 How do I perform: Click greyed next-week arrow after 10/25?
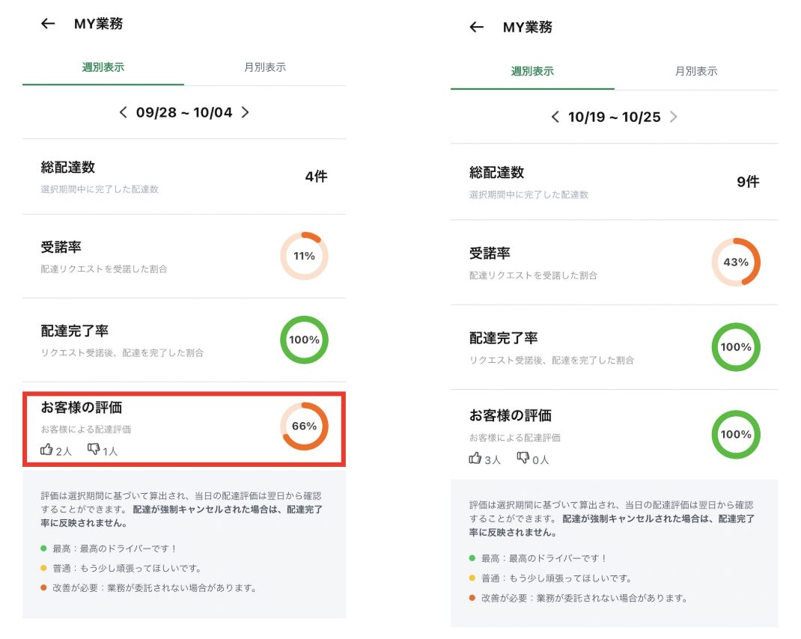coord(674,117)
